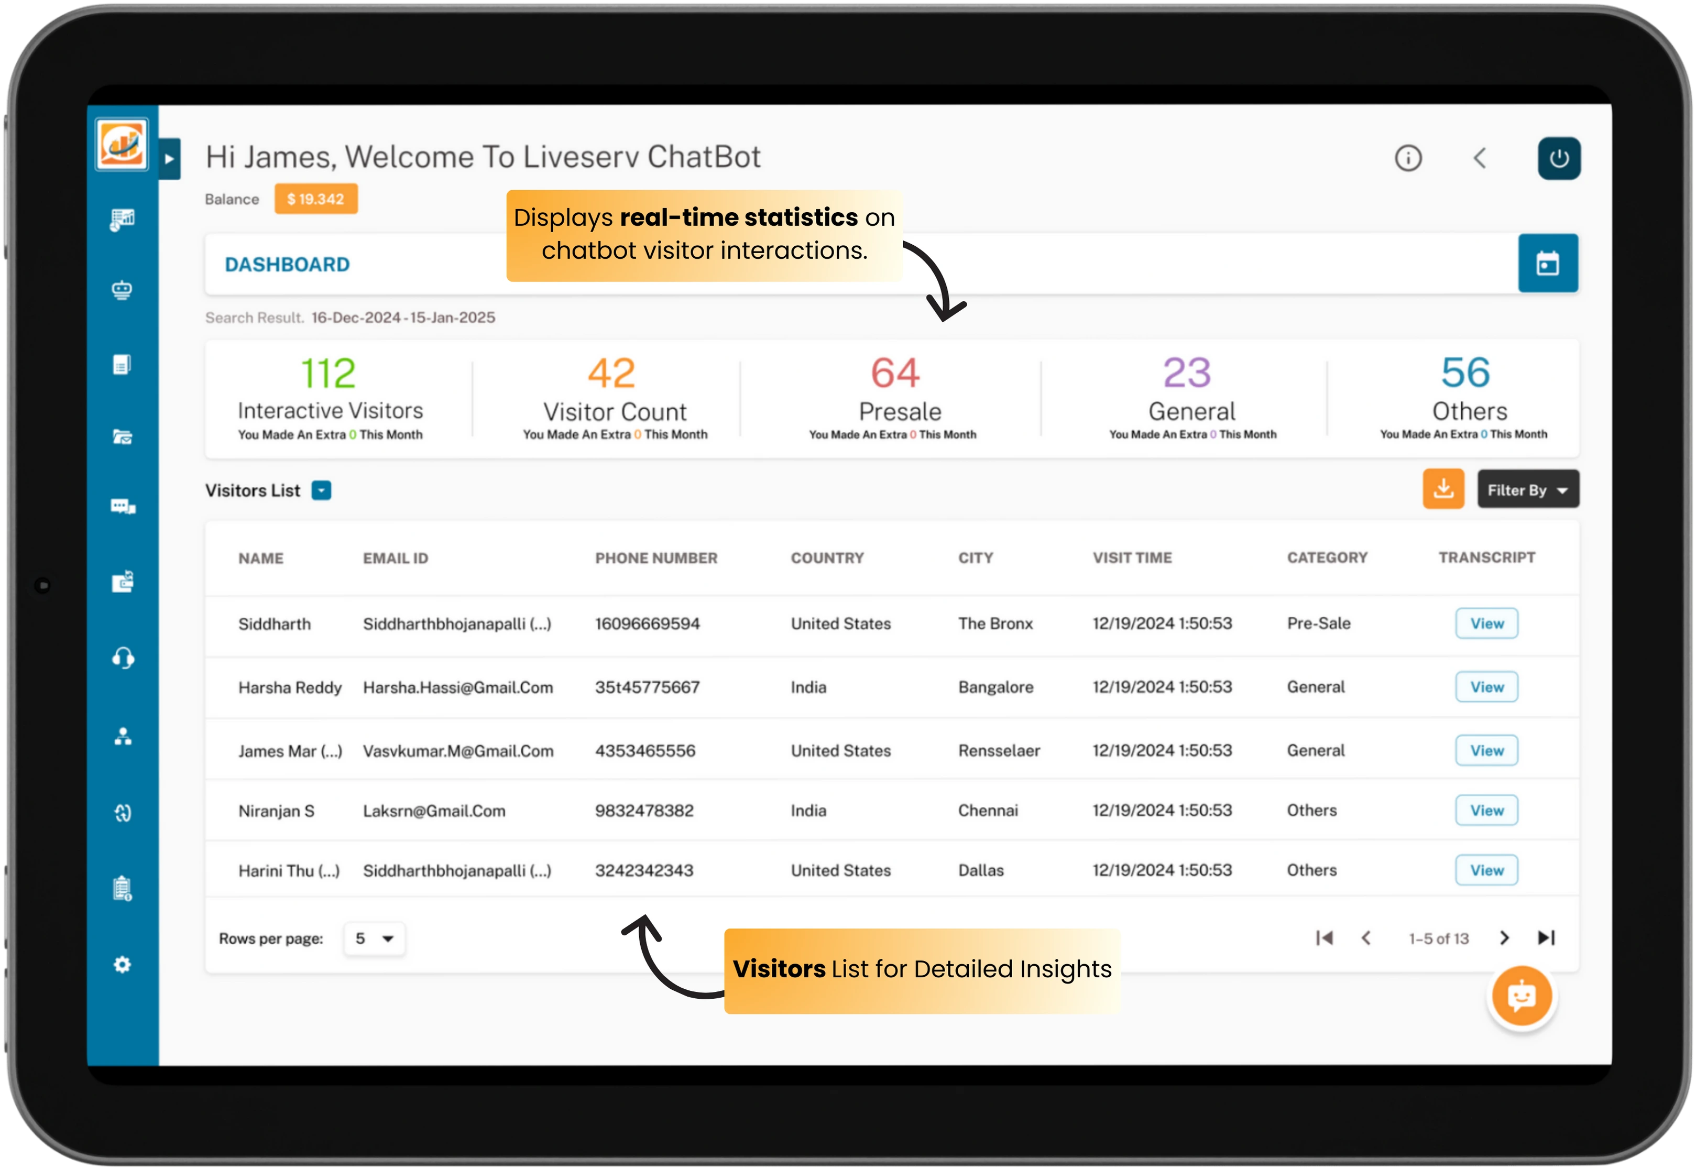View transcript for James Mar
This screenshot has height=1169, width=1696.
coord(1486,750)
